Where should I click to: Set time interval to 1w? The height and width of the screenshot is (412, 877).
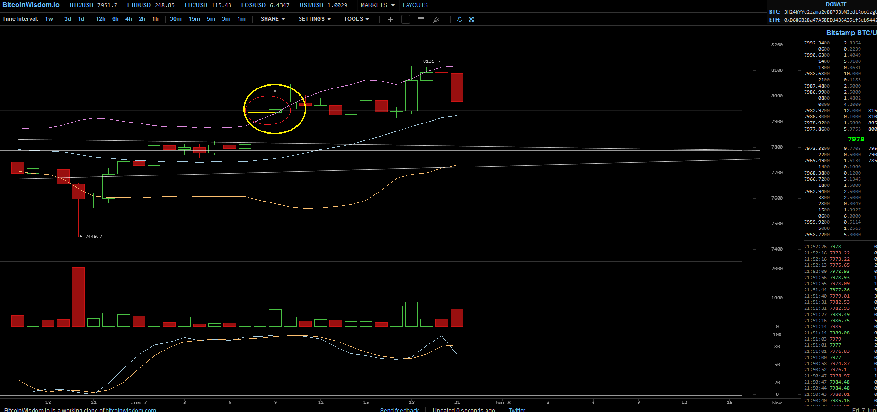[x=49, y=19]
